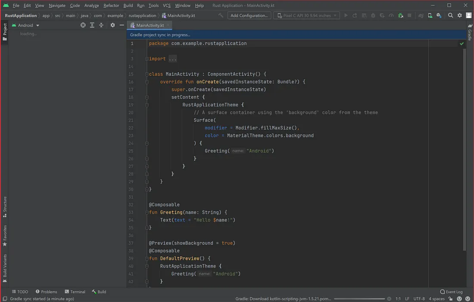Screen dimensions: 474x302
Task: Click the Gradle download progress bar
Action: (359, 299)
